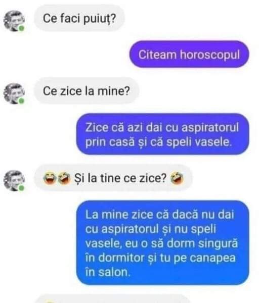Click the green online dot on top avatar
Image resolution: width=260 pixels, height=303 pixels.
pos(21,28)
